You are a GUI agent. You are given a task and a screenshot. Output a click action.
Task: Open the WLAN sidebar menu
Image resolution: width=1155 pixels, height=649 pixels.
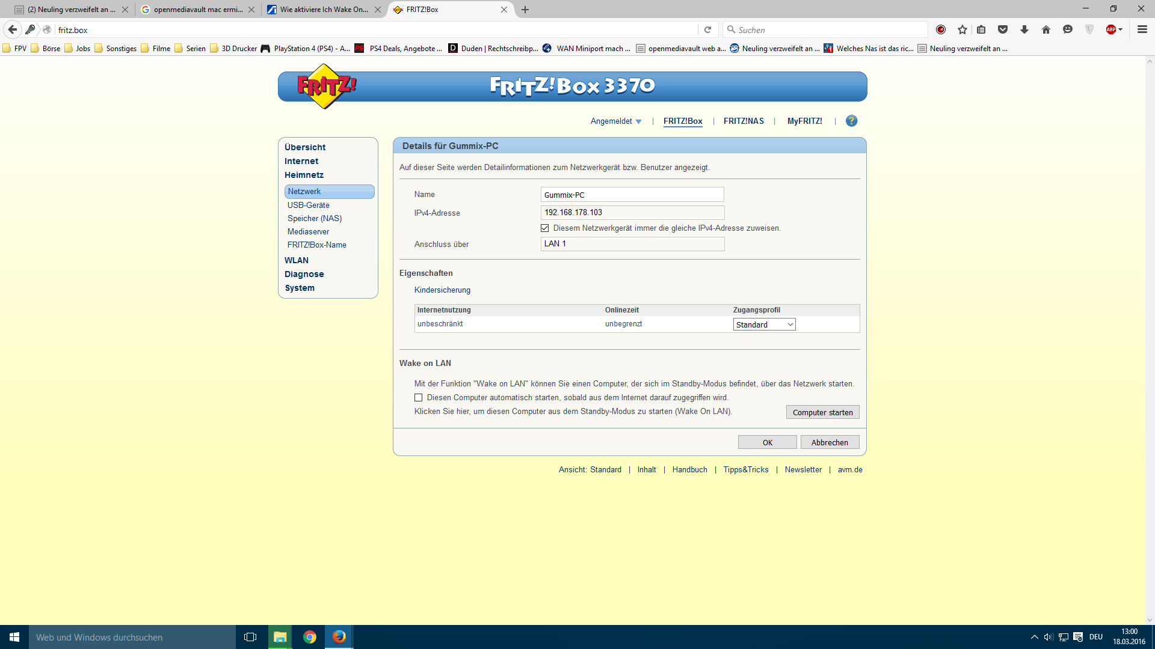point(297,260)
